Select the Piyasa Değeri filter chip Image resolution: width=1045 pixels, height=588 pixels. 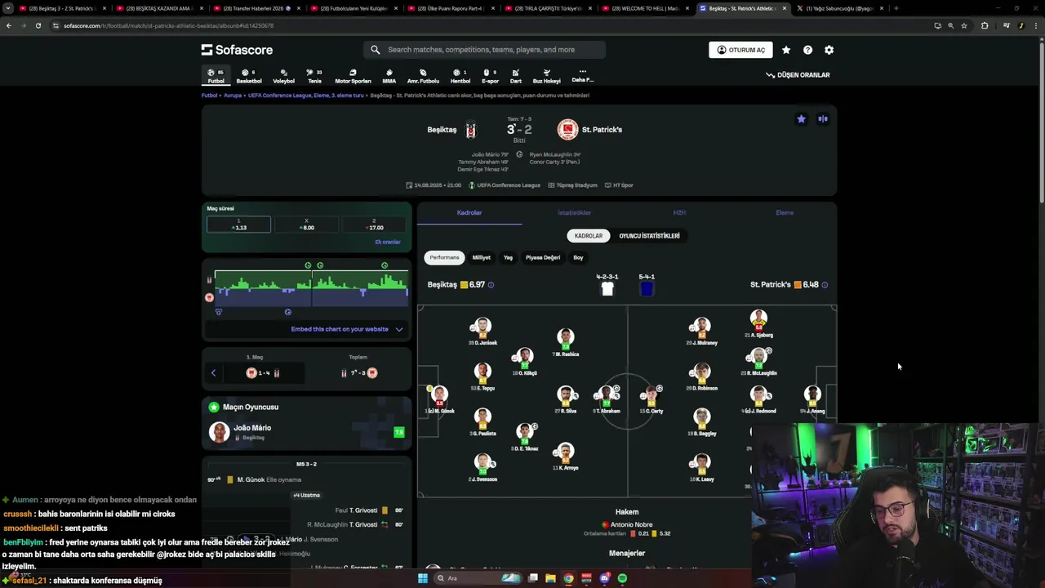click(x=543, y=257)
